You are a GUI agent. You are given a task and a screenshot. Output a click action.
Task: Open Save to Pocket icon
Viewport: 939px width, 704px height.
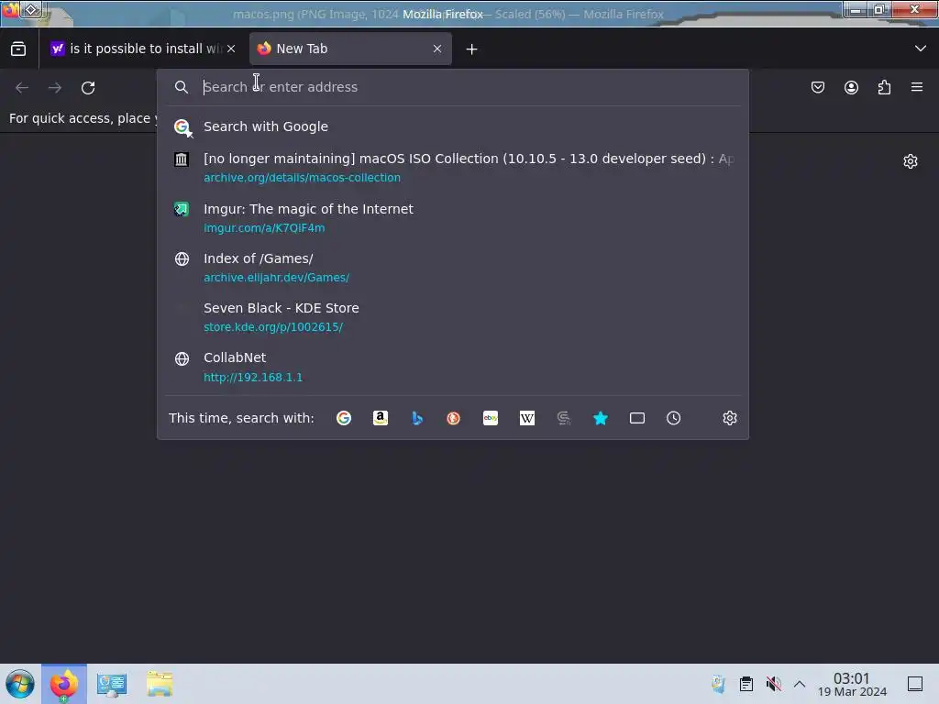coord(817,87)
